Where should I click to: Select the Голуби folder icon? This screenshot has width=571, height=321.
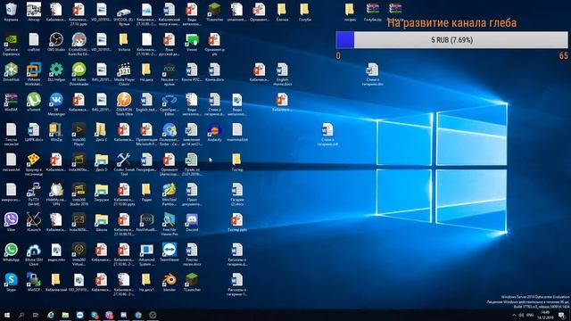[304, 12]
